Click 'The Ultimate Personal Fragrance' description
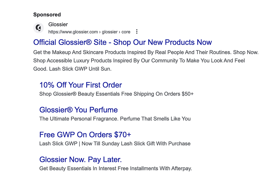 tap(79, 119)
